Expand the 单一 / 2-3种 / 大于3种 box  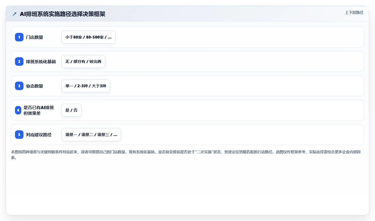86,86
